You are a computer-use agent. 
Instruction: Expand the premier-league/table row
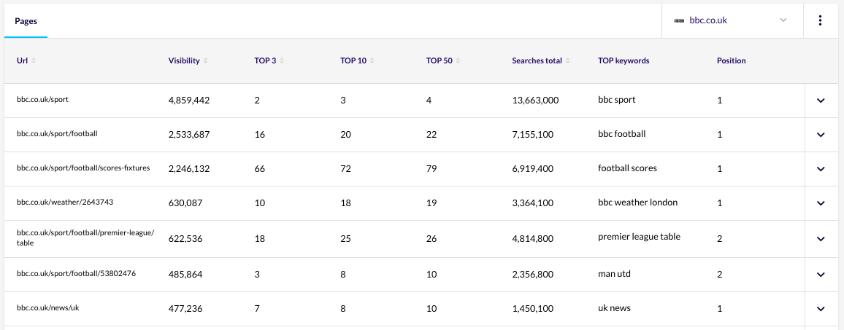[x=821, y=239]
